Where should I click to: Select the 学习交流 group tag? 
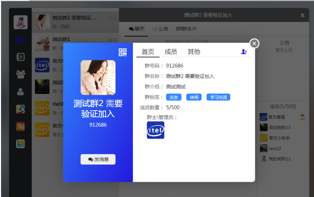click(218, 97)
